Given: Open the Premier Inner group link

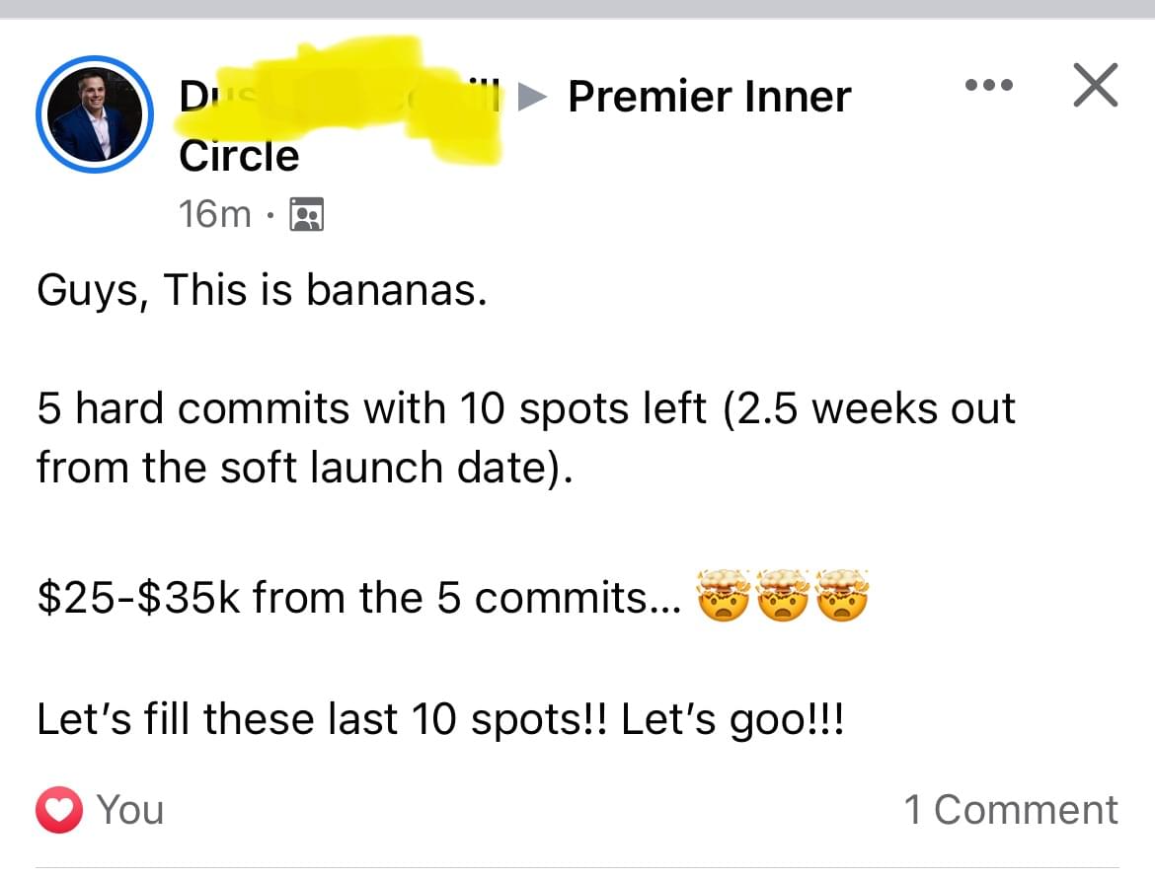Looking at the screenshot, I should click(709, 97).
